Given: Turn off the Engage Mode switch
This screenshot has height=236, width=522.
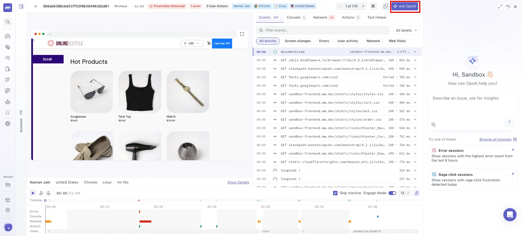Looking at the screenshot, I should (x=392, y=193).
